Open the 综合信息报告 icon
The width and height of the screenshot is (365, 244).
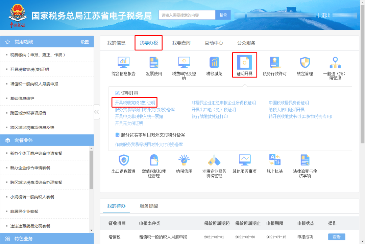pos(123,63)
